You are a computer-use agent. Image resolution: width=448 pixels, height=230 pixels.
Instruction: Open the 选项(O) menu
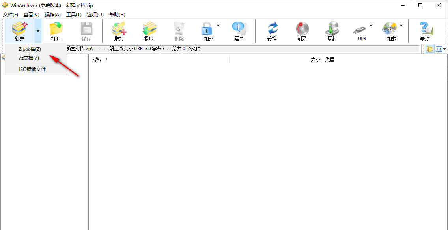95,15
